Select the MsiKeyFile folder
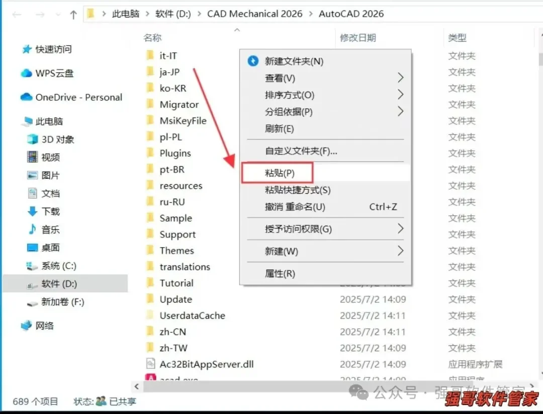The image size is (543, 414). point(183,120)
